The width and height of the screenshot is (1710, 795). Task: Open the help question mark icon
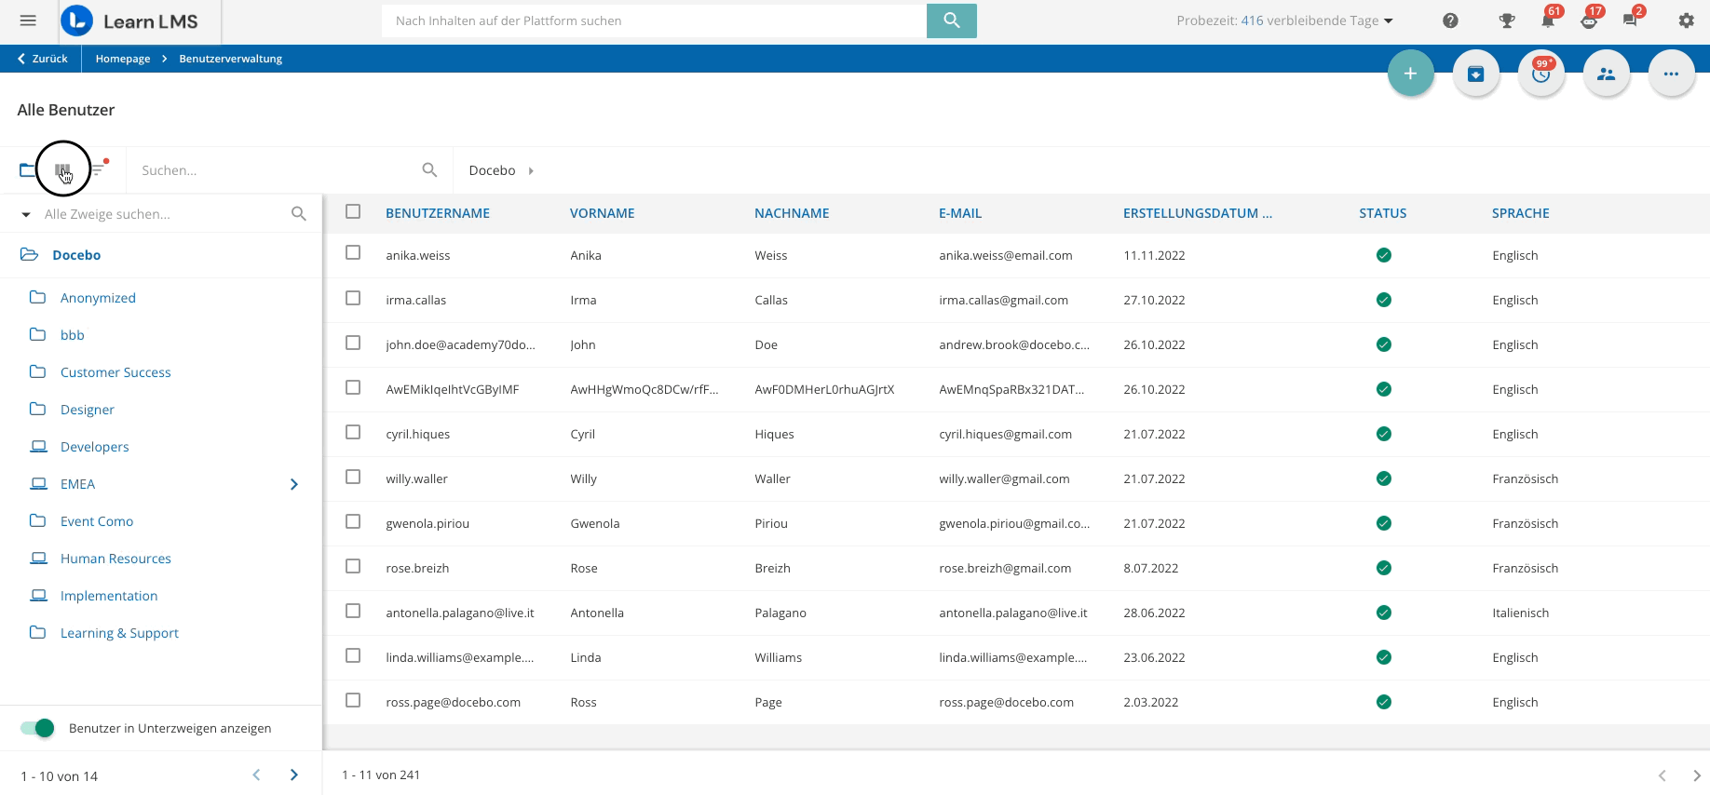[x=1450, y=20]
